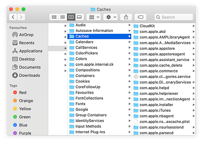
Task: Focus the Search field
Action: [174, 17]
